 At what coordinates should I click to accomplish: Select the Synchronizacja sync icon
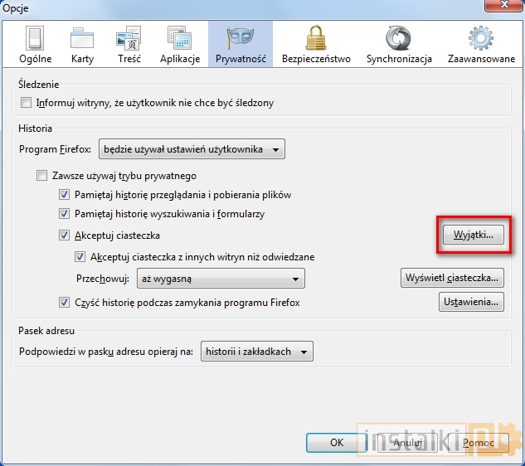(x=399, y=39)
